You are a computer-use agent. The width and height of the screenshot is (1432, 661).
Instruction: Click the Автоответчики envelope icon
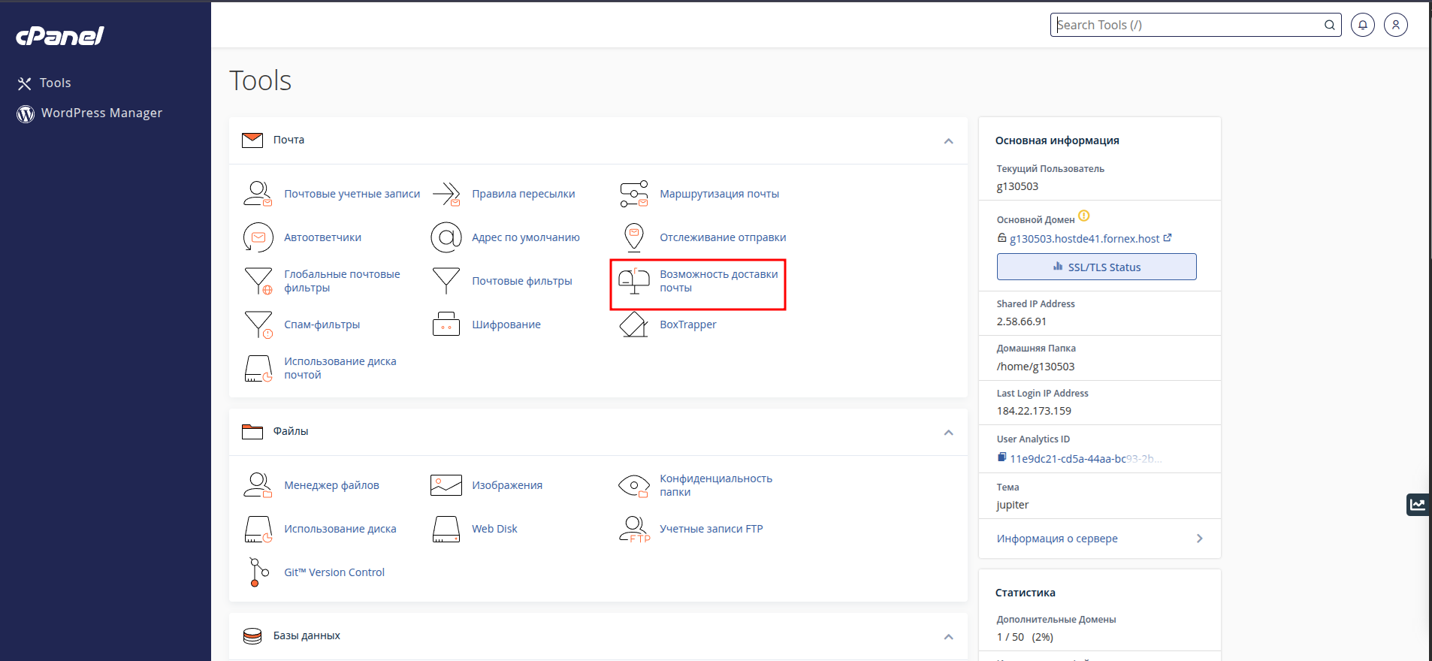[258, 237]
